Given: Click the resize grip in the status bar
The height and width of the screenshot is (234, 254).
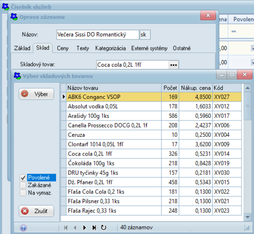Looking at the screenshot, I should (247, 228).
